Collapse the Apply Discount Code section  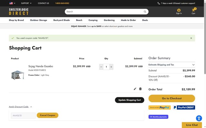pos(20,107)
